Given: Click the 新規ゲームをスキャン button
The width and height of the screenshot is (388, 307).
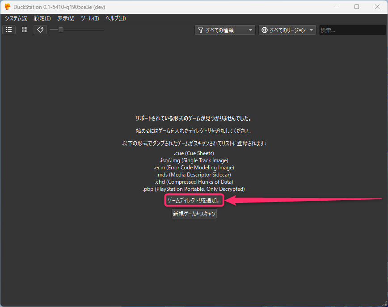Looking at the screenshot, I should pos(194,214).
